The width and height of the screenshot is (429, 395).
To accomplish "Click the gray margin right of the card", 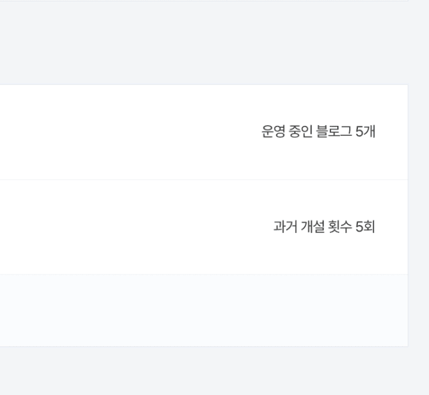I will 418,216.
